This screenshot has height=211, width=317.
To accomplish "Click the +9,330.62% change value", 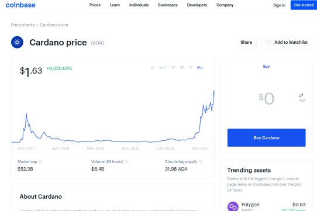I will (x=59, y=68).
